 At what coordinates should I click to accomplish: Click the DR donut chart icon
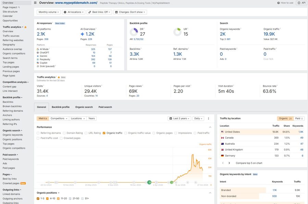(x=134, y=32)
